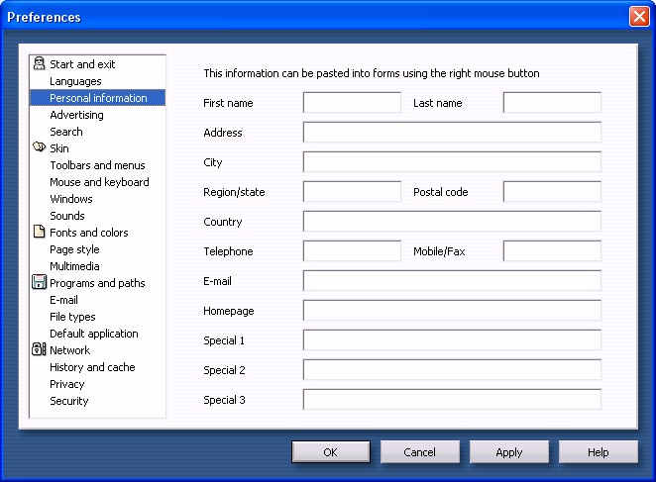Close the Preferences dialog

click(640, 17)
